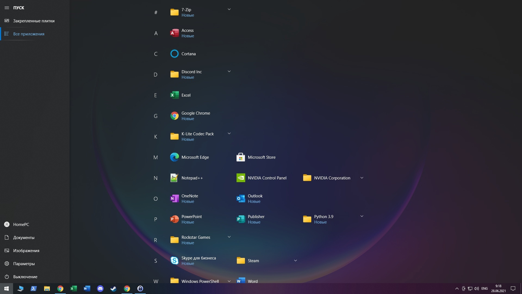Launch Windows PowerShell folder

(x=200, y=281)
